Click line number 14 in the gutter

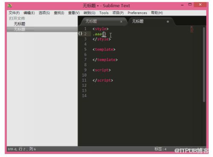(x=84, y=96)
